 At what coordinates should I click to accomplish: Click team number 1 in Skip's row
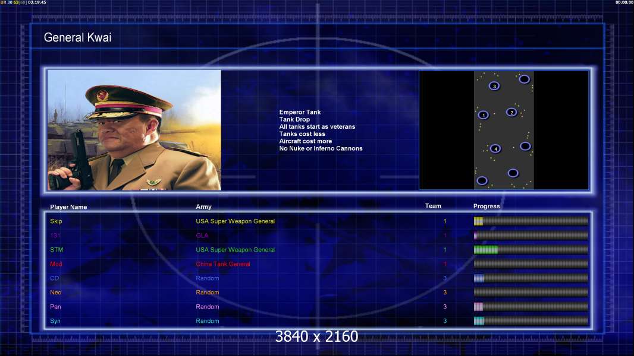pos(445,221)
